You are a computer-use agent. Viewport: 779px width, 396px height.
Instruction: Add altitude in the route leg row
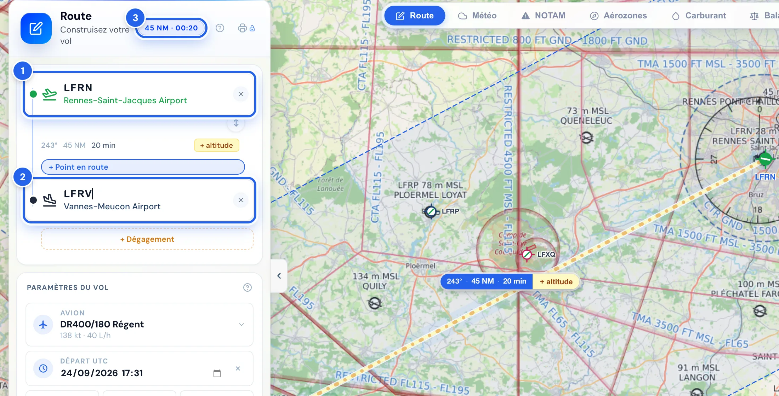217,145
